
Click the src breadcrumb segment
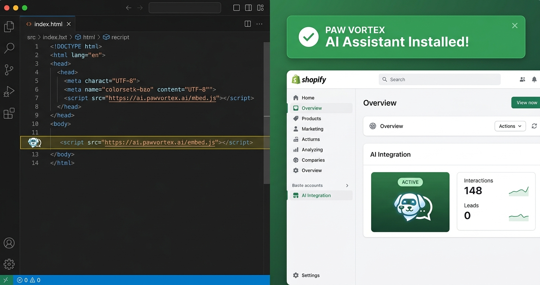point(31,37)
